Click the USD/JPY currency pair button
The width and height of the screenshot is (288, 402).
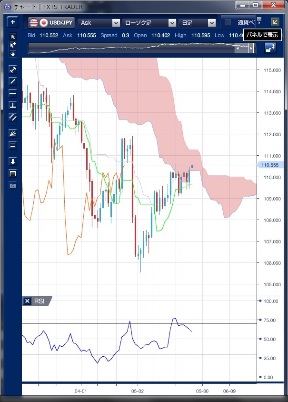tap(51, 22)
